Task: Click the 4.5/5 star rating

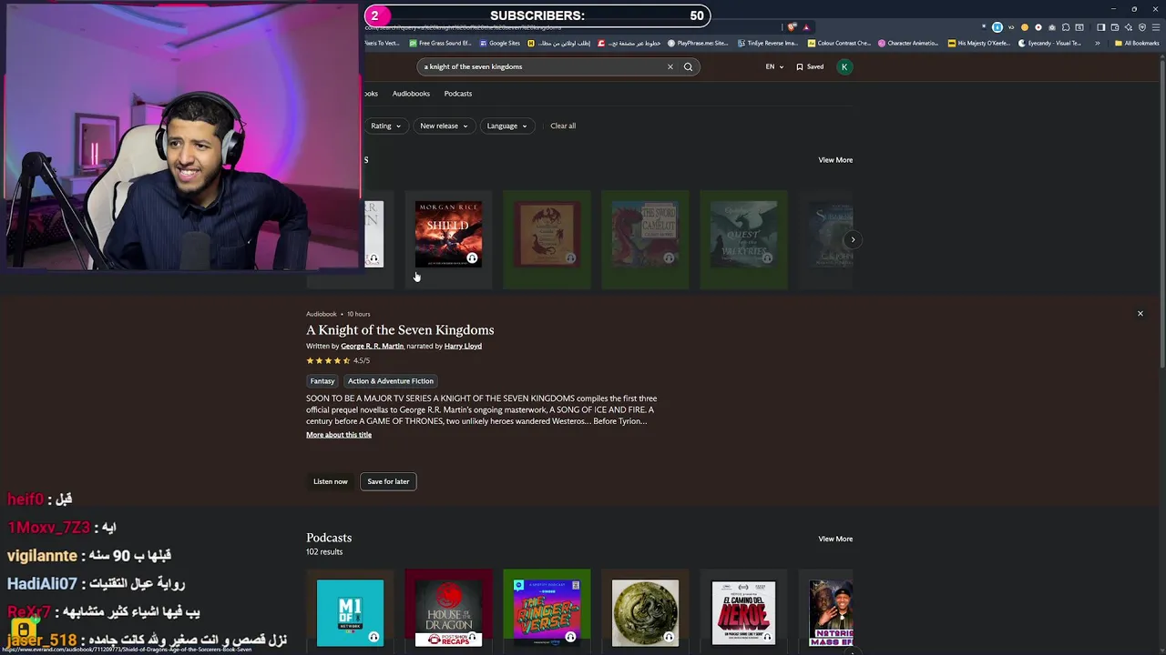Action: point(338,360)
